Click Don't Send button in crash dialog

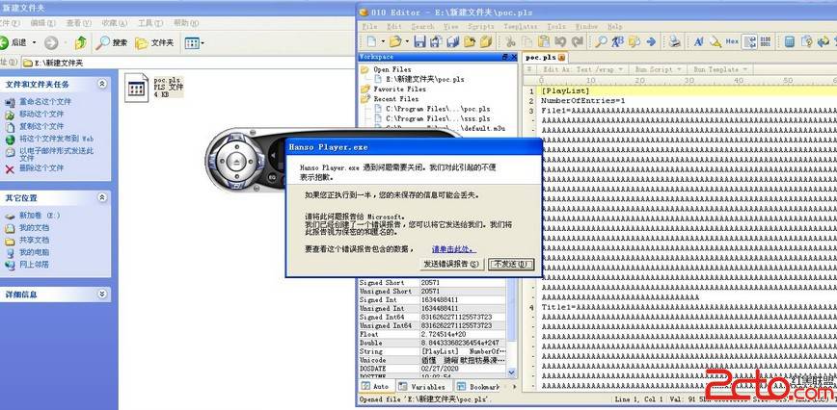click(511, 264)
